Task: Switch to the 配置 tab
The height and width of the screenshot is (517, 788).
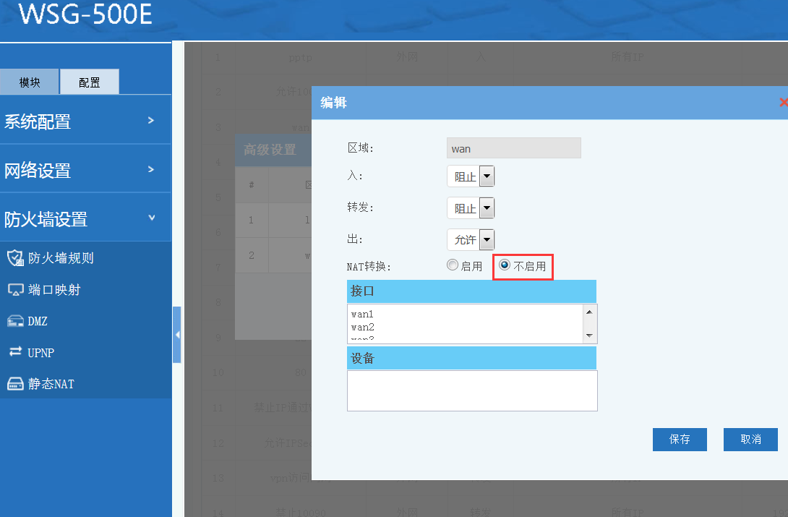Action: (x=90, y=82)
